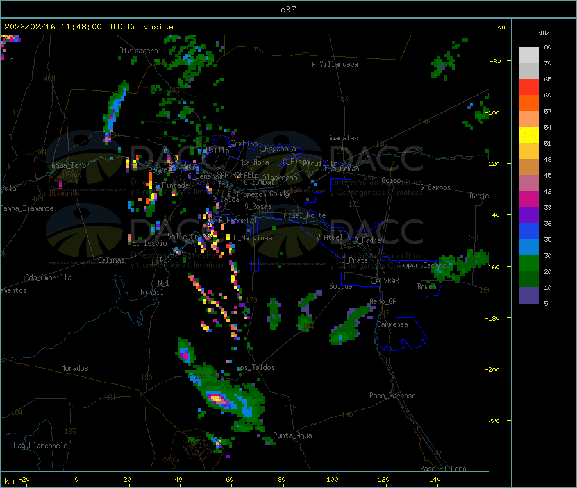This screenshot has width=577, height=488.
Task: Select the CompantEscard label
Action: pos(421,265)
